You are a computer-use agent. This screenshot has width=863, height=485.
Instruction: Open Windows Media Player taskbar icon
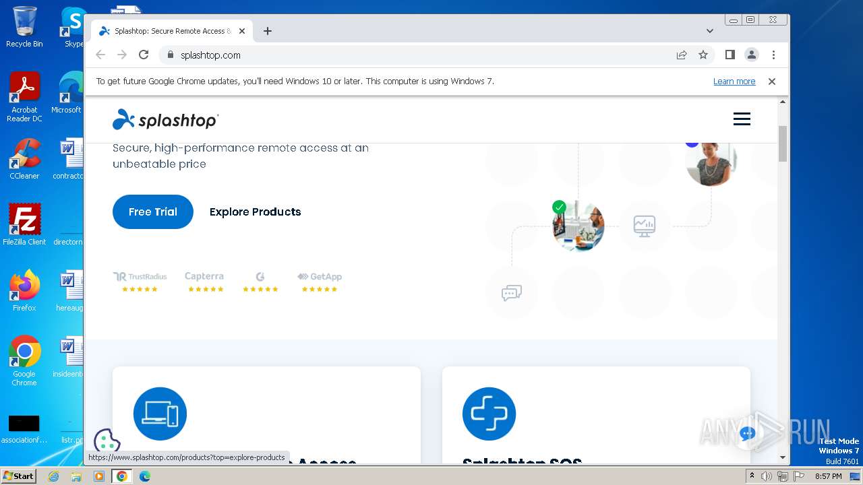[99, 476]
